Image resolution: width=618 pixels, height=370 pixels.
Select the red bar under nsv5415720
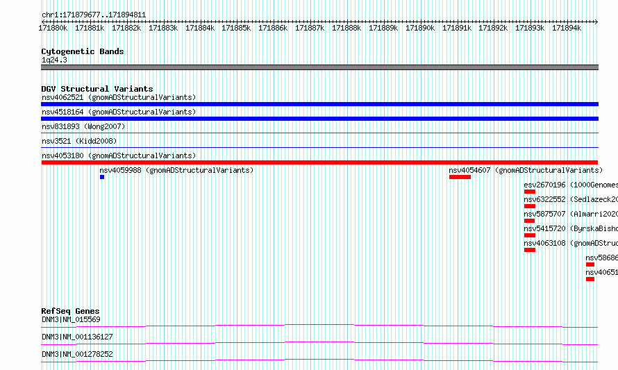530,235
